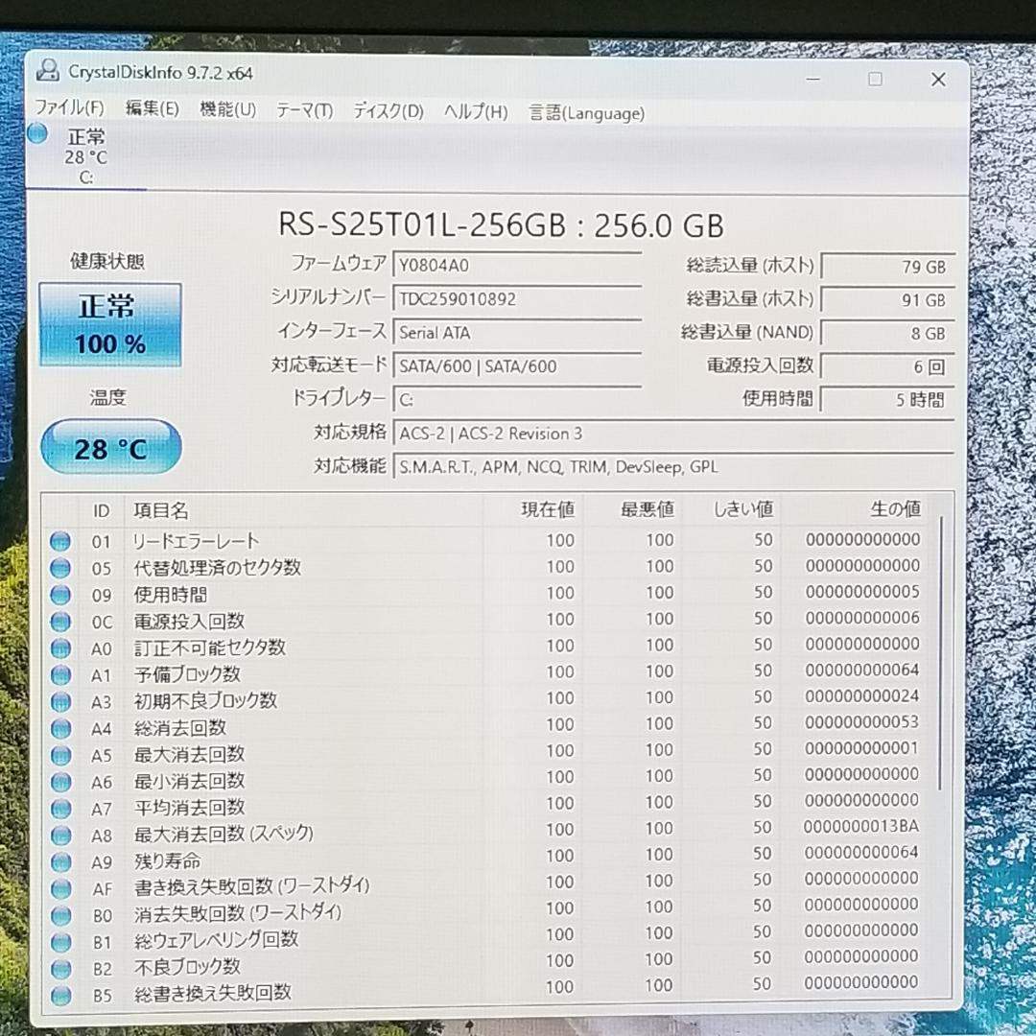Select the status indicator for 代替処理済のセクタ数

[59, 568]
